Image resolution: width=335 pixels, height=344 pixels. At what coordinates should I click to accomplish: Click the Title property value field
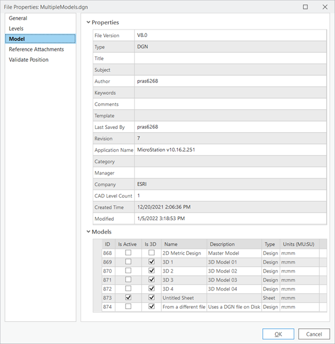230,59
